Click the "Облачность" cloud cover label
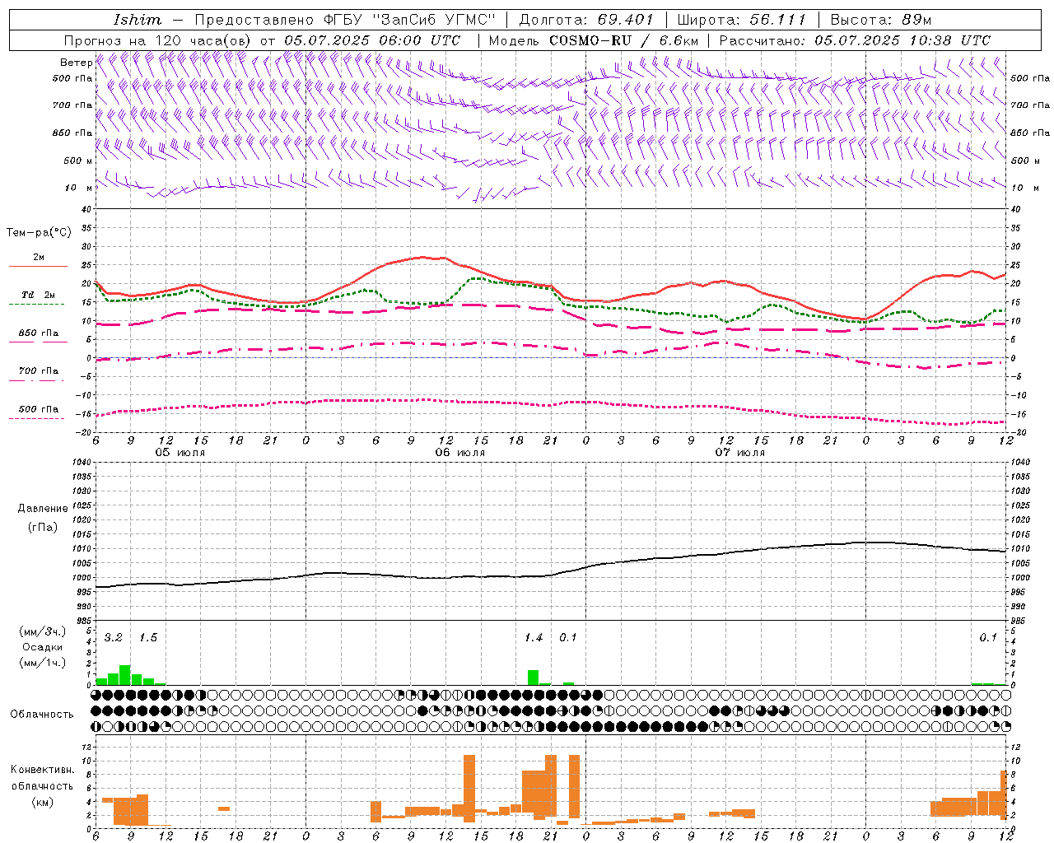This screenshot has width=1054, height=843. tap(42, 715)
